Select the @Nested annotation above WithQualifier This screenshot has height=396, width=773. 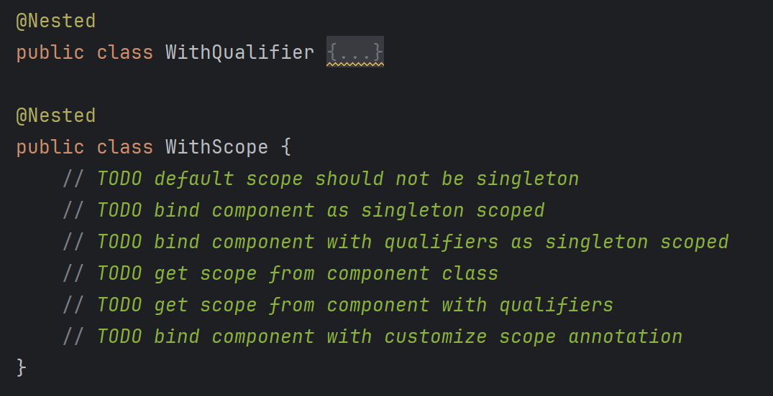point(56,21)
